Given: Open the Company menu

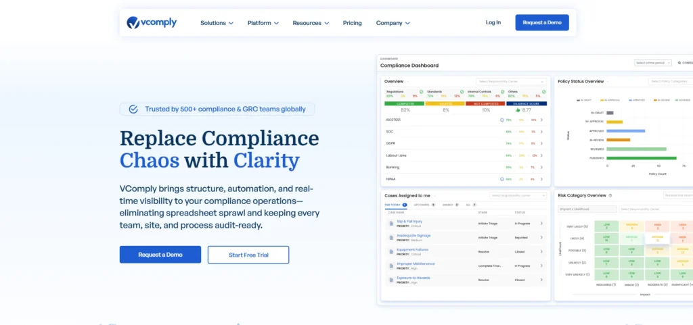Looking at the screenshot, I should [x=393, y=23].
